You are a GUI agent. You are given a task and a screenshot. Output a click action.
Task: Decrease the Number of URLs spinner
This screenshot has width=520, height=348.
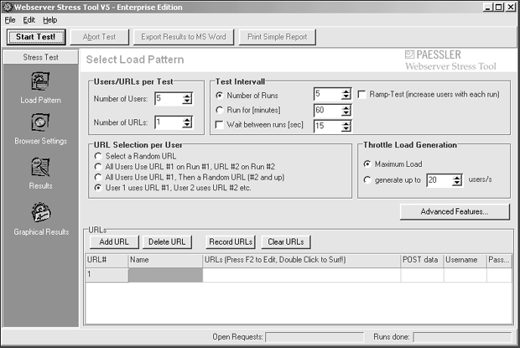pyautogui.click(x=191, y=126)
